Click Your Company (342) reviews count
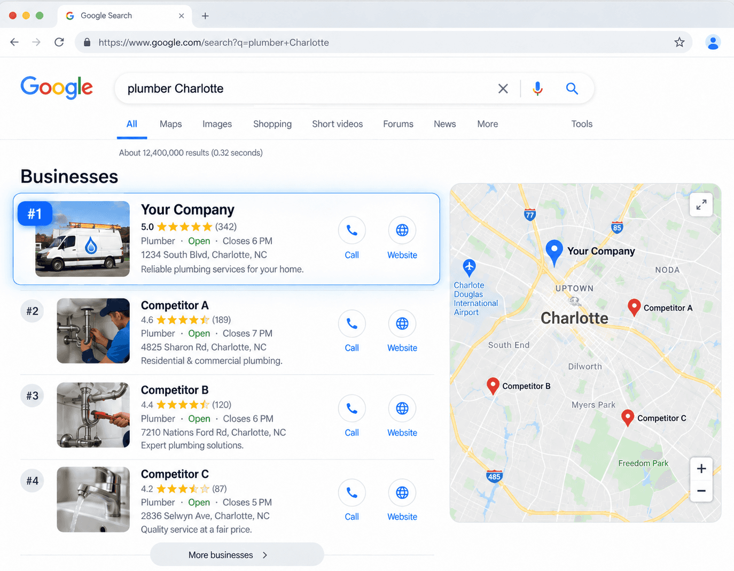This screenshot has width=734, height=571. tap(226, 227)
